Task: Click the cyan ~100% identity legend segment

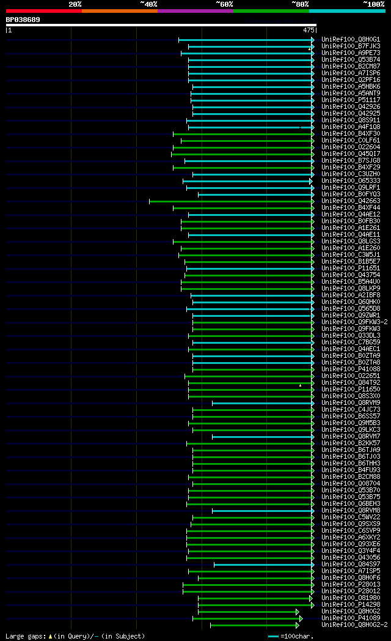Action: [348, 11]
